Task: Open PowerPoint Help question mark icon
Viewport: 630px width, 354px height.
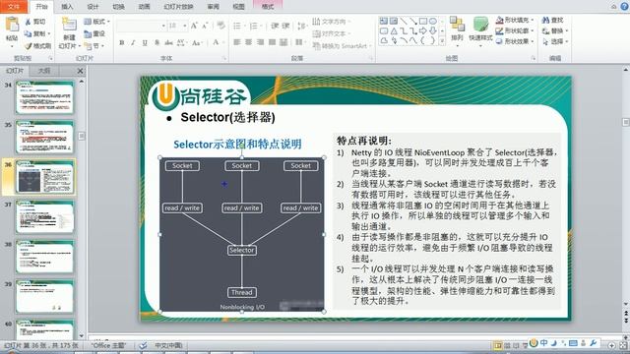Action: (x=625, y=6)
